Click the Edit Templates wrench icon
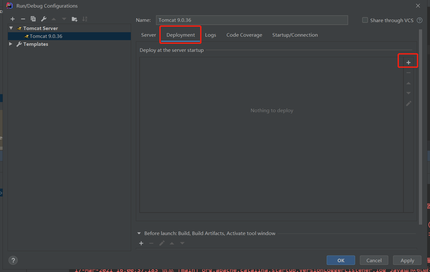The width and height of the screenshot is (430, 272). click(x=43, y=19)
